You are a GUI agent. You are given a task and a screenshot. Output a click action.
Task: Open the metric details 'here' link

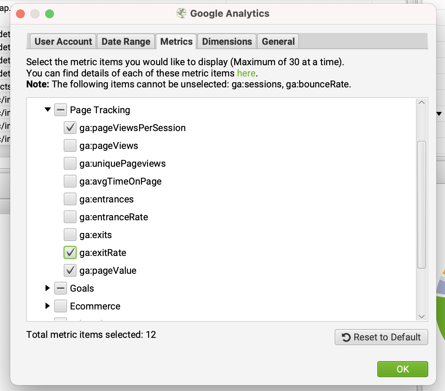click(246, 73)
